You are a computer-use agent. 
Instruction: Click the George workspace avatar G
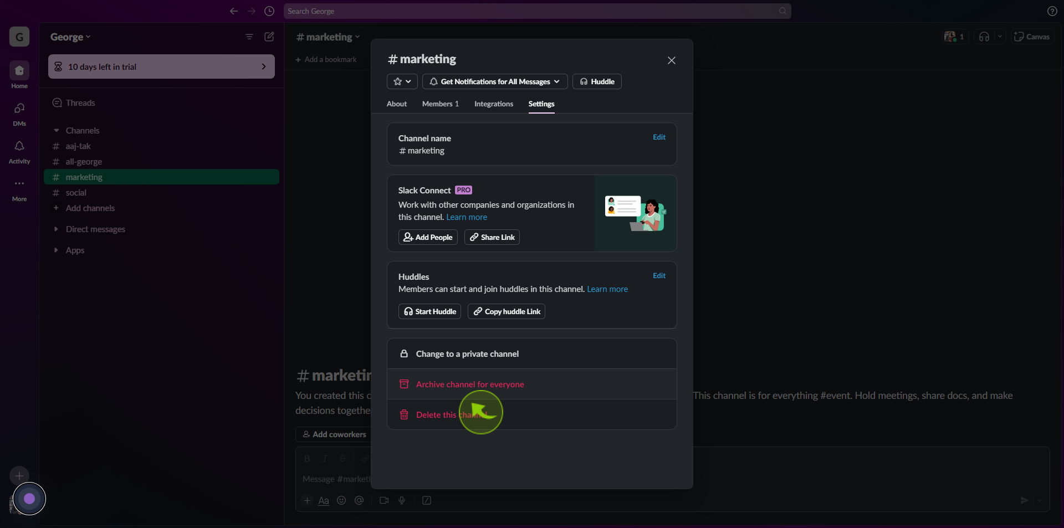[19, 37]
